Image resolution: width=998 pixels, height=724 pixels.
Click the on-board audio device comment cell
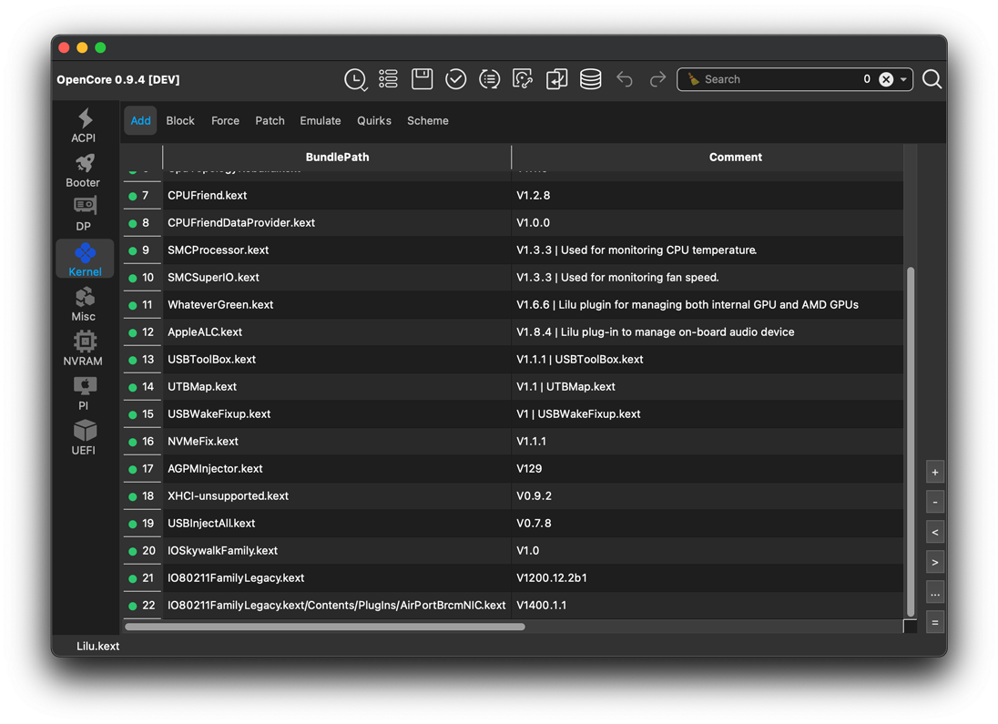(x=708, y=332)
